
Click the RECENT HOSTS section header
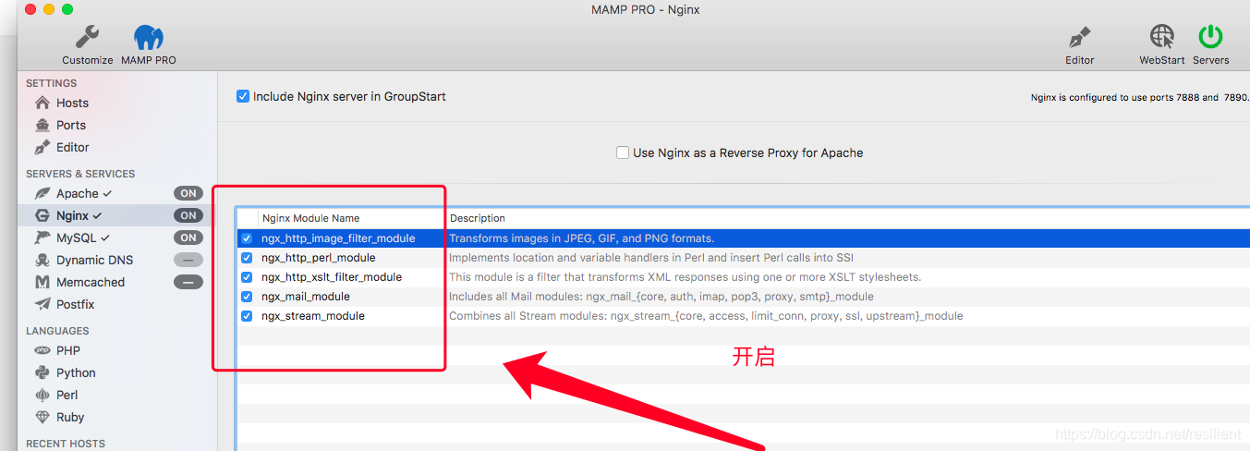(66, 444)
